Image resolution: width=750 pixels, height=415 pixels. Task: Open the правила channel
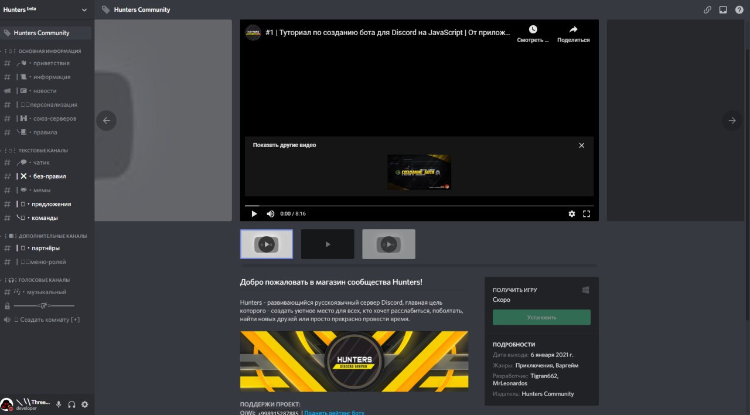(46, 132)
